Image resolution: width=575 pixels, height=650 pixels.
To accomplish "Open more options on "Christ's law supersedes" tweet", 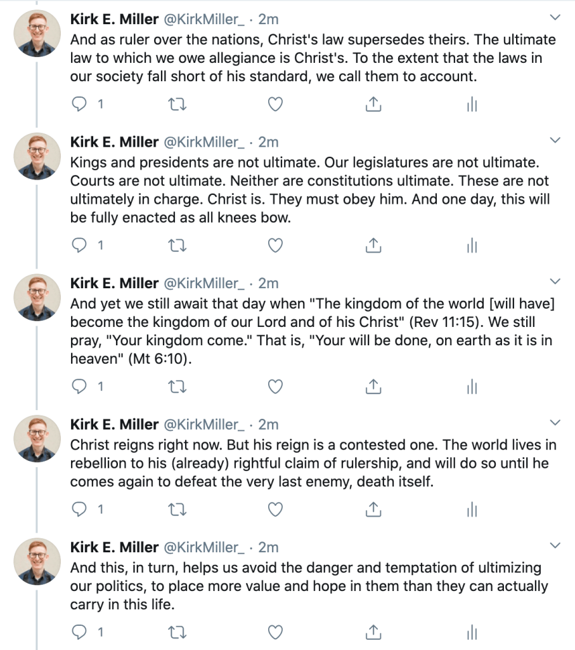I will click(555, 17).
